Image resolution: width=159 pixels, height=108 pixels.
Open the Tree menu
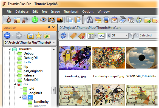pyautogui.click(x=44, y=12)
